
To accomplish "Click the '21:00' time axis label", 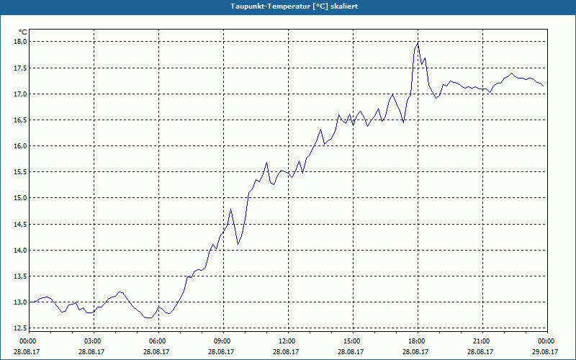I will pos(482,341).
